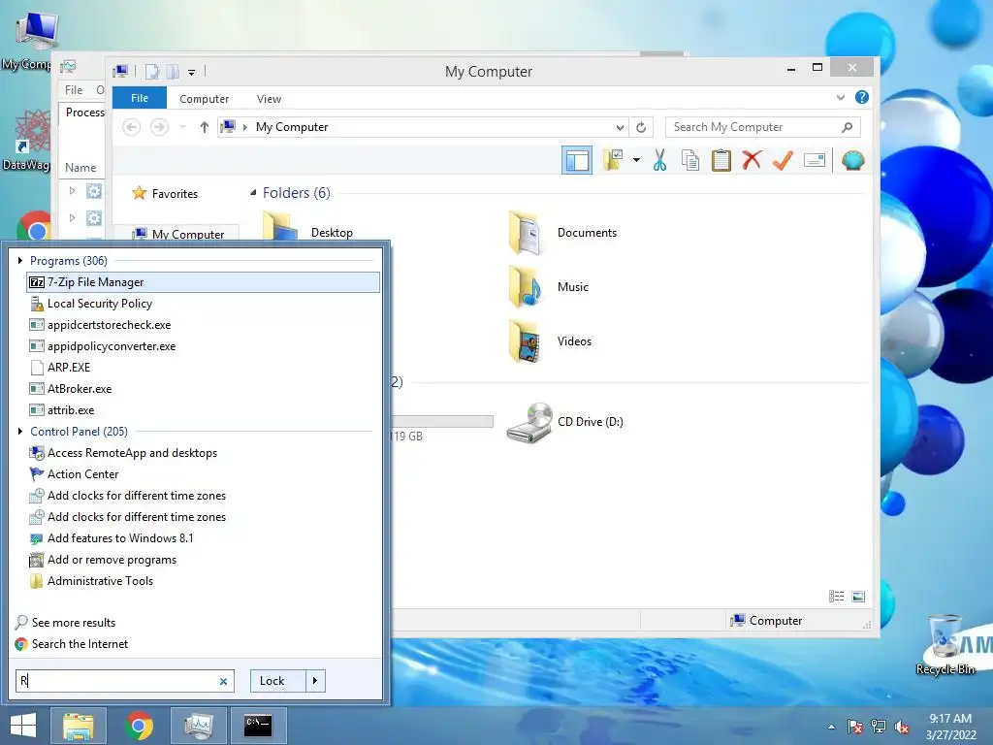Select AtBroker.exe result

[204, 389]
